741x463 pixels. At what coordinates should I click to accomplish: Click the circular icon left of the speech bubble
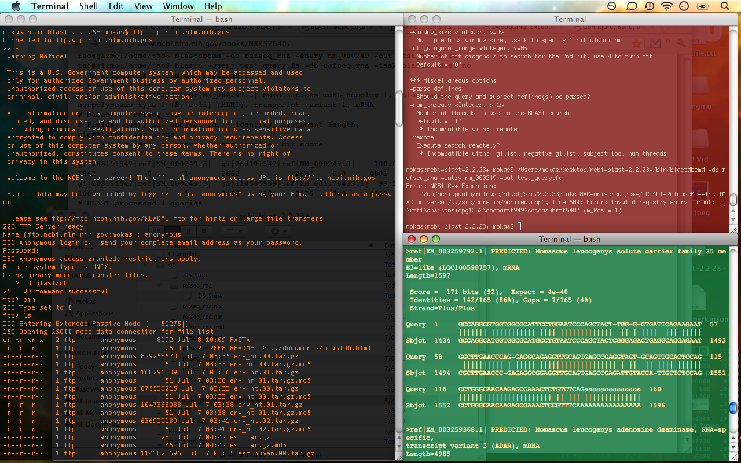(x=612, y=6)
